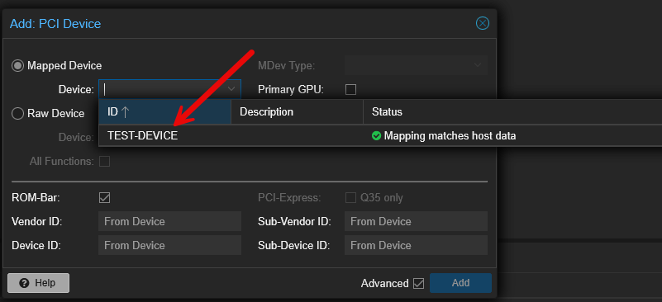
Task: Click the Status column header
Action: tap(512, 111)
